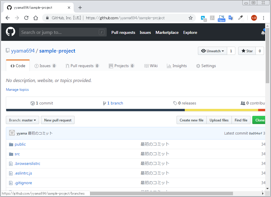Reload the page with refresh icon
Viewport: 271px width, 197px height.
click(26, 18)
